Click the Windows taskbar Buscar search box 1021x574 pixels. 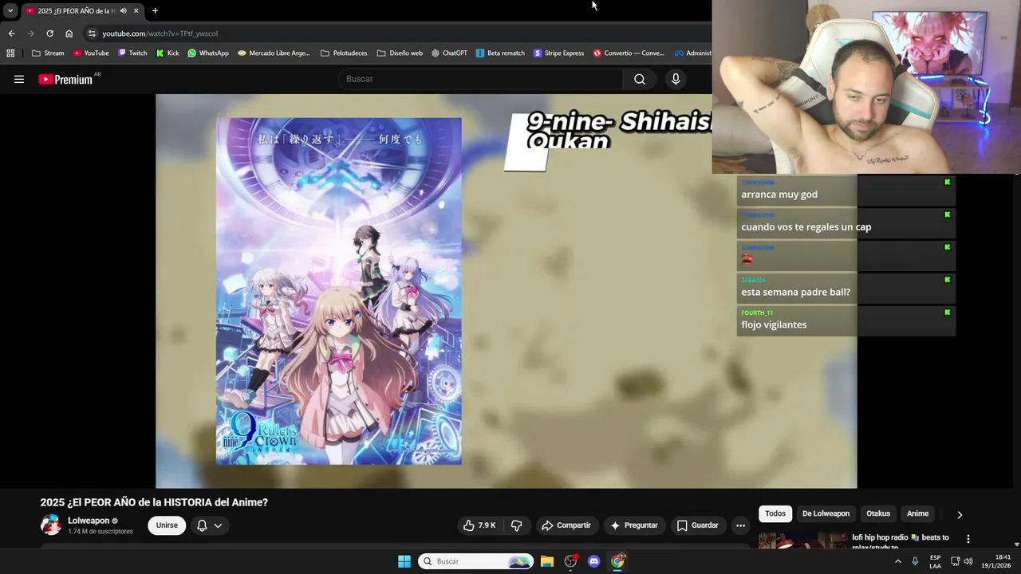476,561
